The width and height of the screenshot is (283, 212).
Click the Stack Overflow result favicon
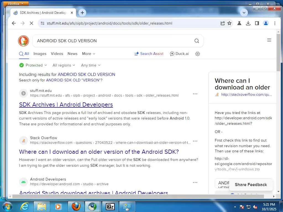coord(23,141)
